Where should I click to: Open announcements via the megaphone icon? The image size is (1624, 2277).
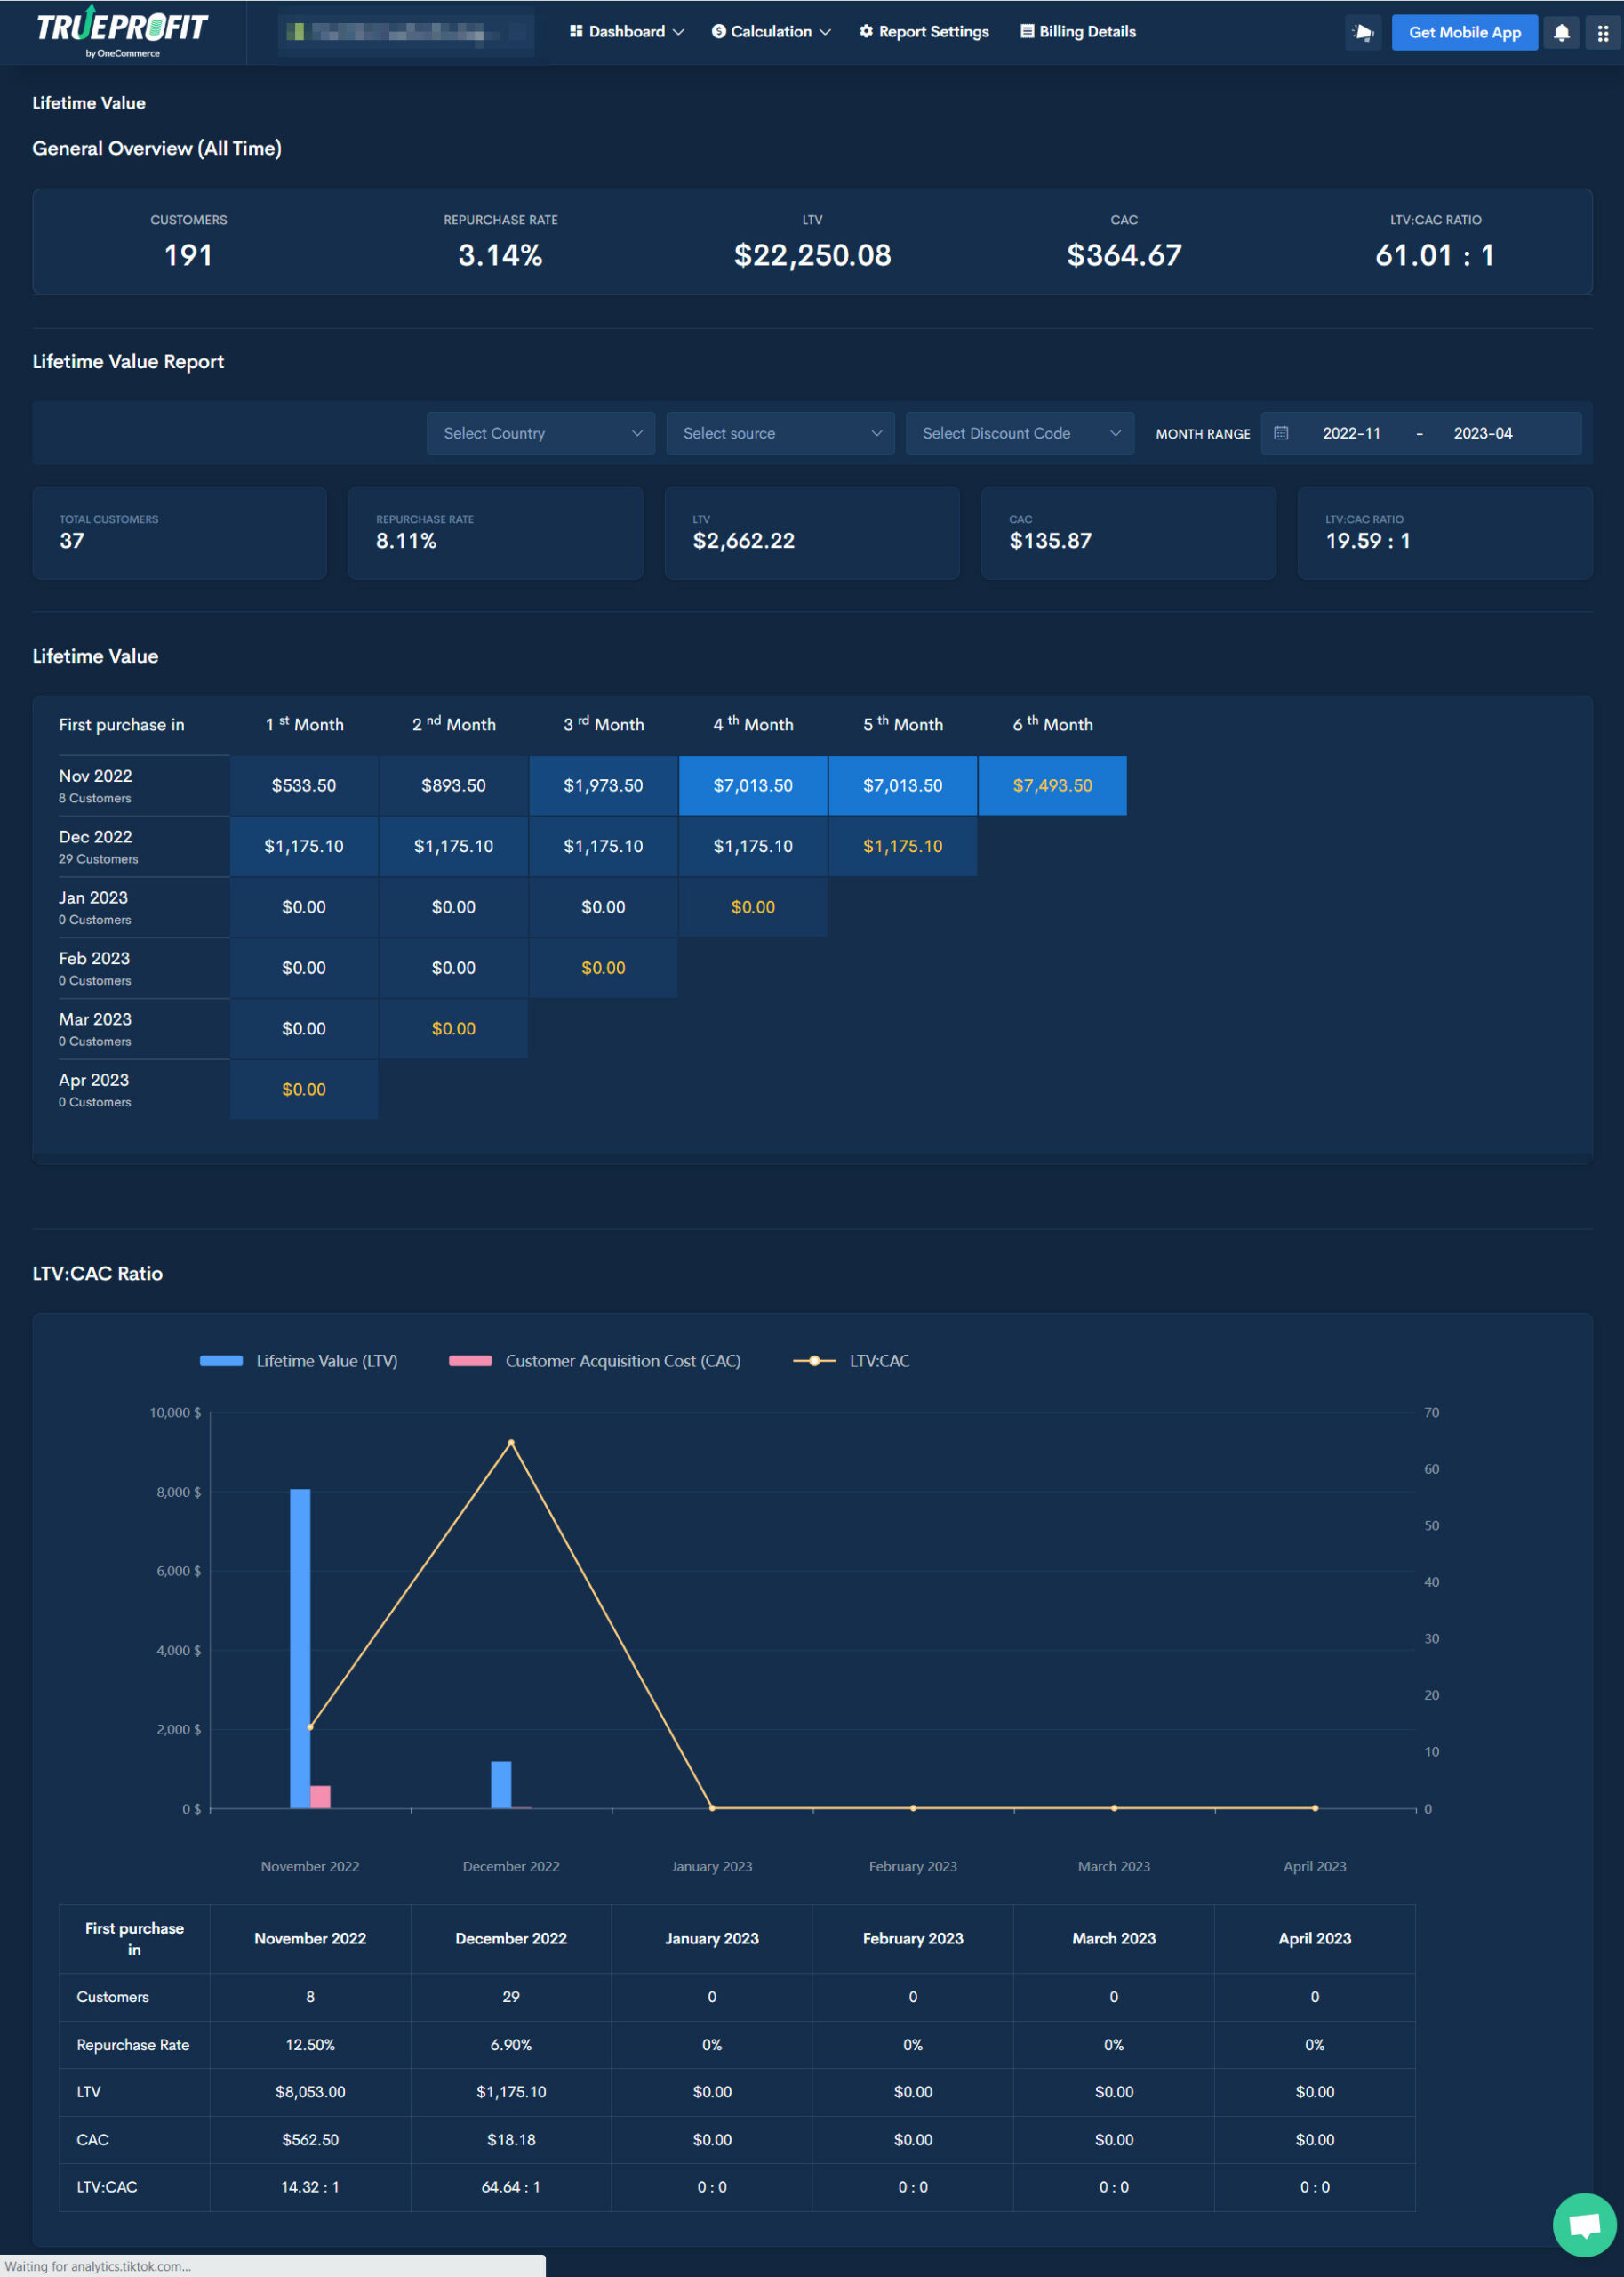(1363, 32)
